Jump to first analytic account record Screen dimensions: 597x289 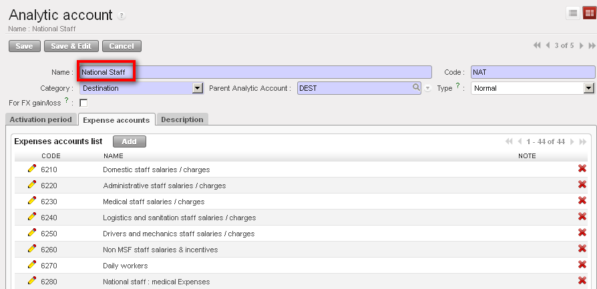537,45
